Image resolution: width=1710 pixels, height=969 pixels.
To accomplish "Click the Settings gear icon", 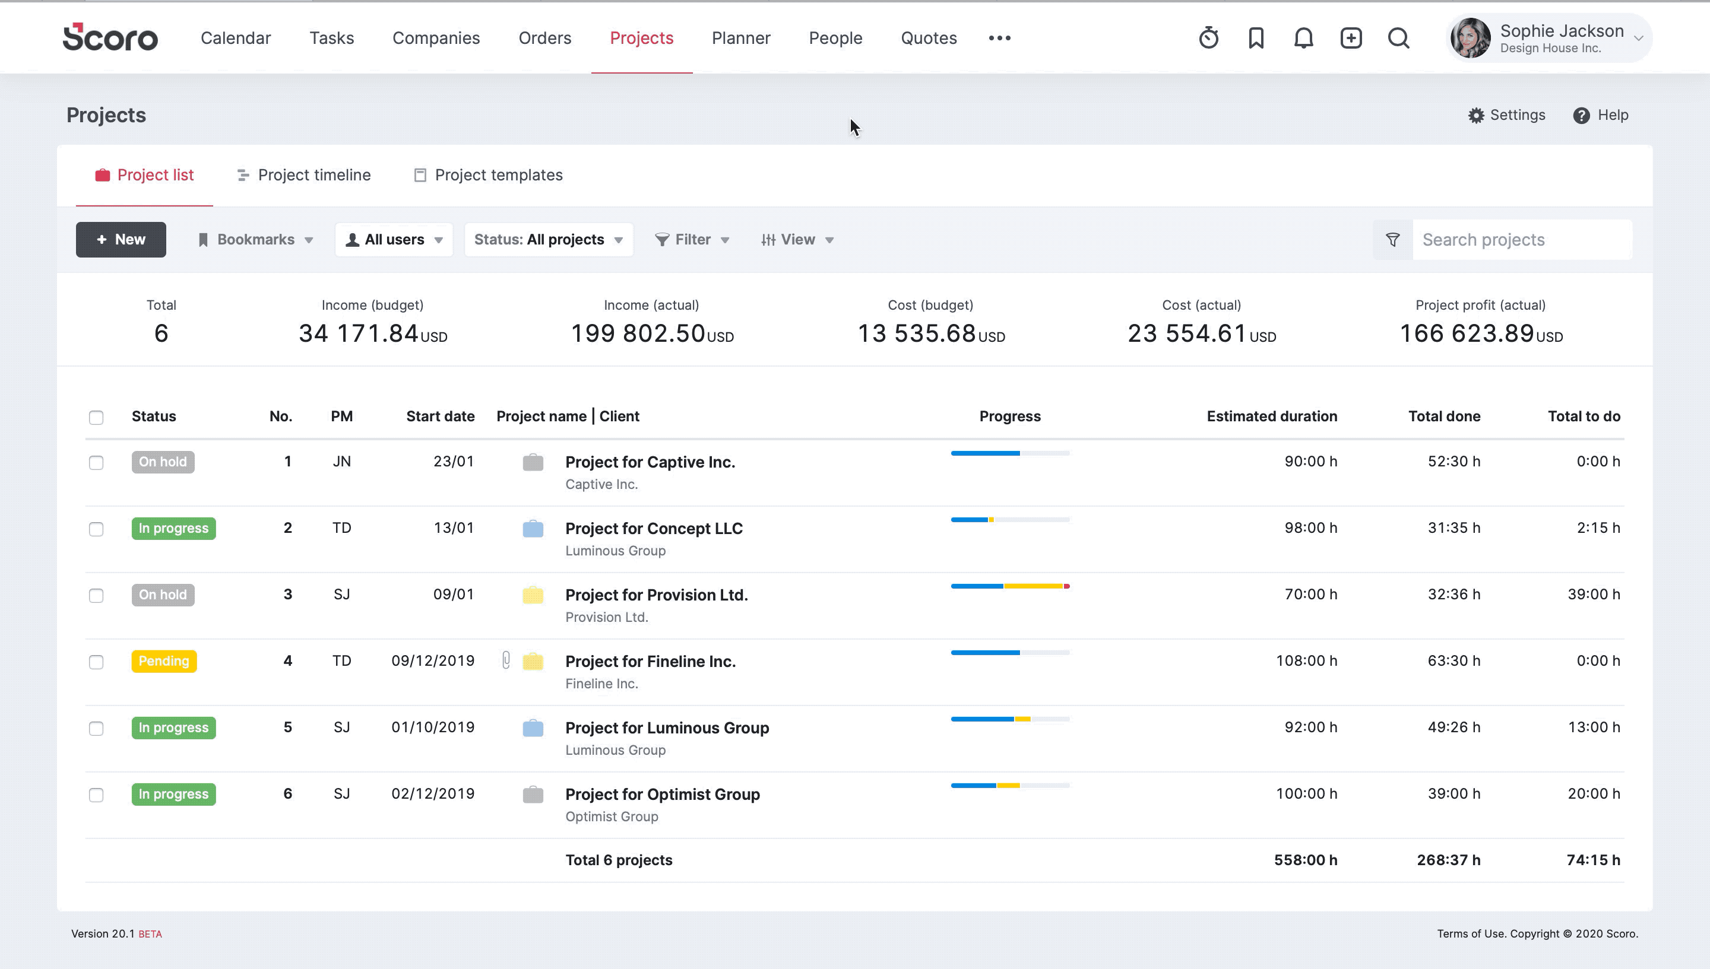I will tap(1476, 115).
